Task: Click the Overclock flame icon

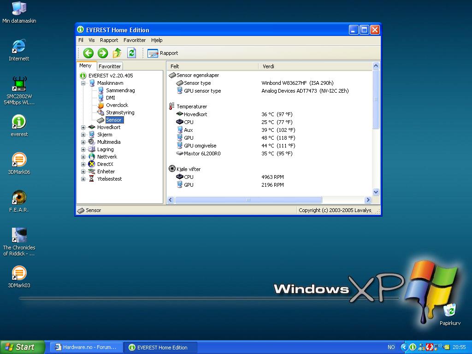Action: click(101, 105)
